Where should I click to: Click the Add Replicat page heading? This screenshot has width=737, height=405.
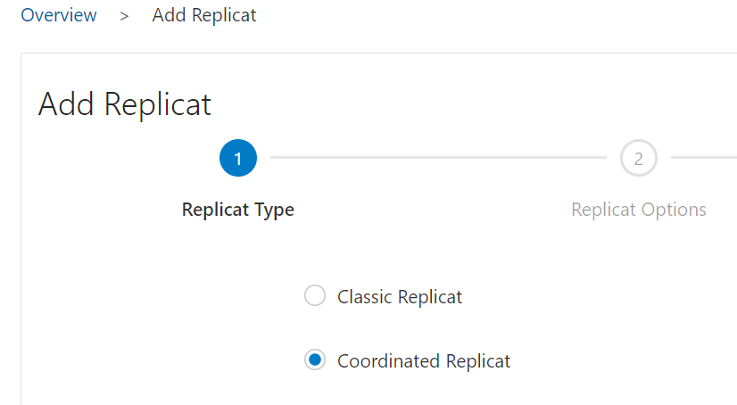125,104
